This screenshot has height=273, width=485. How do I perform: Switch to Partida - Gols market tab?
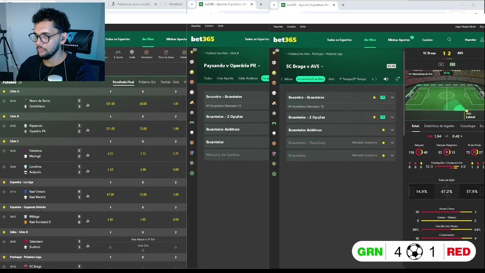pos(170,82)
